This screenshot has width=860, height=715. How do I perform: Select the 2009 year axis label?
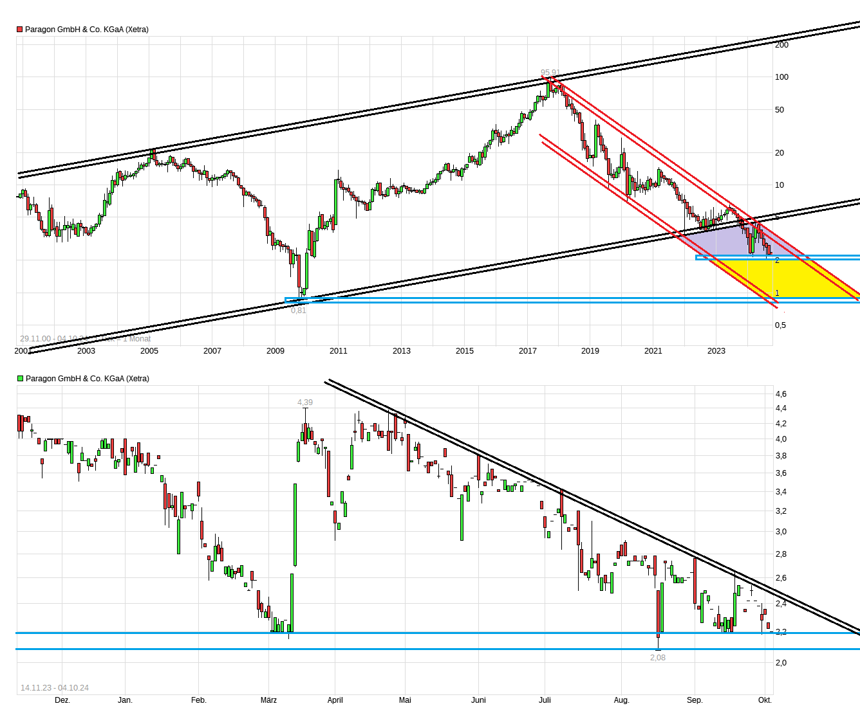pyautogui.click(x=276, y=350)
